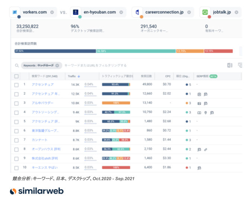Click the map pin SERP icon for アウトソーシング

pos(205,112)
